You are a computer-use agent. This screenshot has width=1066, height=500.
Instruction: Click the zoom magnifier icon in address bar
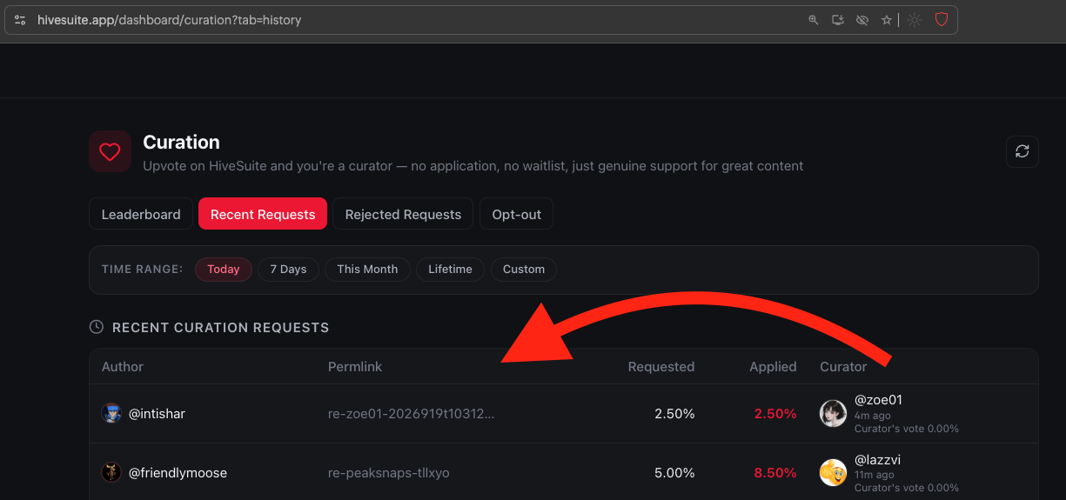point(814,20)
